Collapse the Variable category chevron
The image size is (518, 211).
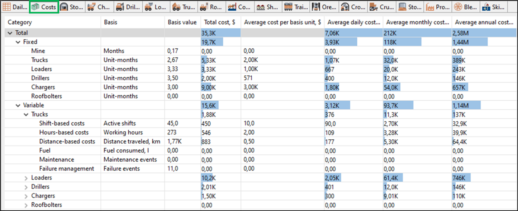click(x=18, y=105)
